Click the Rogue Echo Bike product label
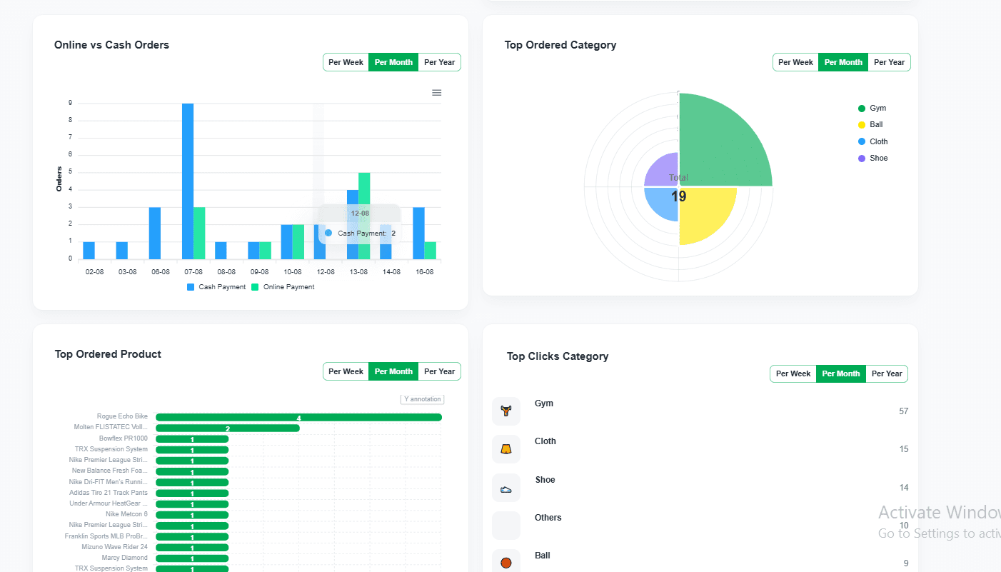 tap(122, 416)
